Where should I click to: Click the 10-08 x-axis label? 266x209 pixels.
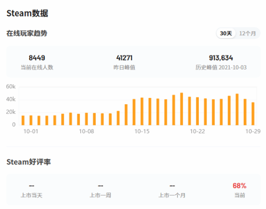[x=87, y=131]
